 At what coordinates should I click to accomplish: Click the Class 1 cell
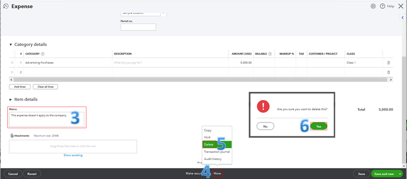(364, 63)
